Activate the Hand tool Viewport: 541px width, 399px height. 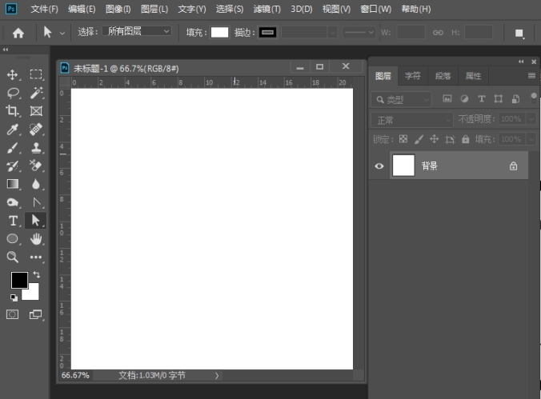click(x=36, y=238)
